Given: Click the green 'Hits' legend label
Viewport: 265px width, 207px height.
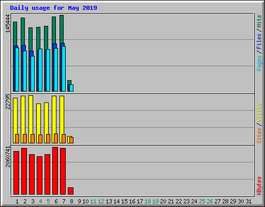Looking at the screenshot, I should pos(259,21).
